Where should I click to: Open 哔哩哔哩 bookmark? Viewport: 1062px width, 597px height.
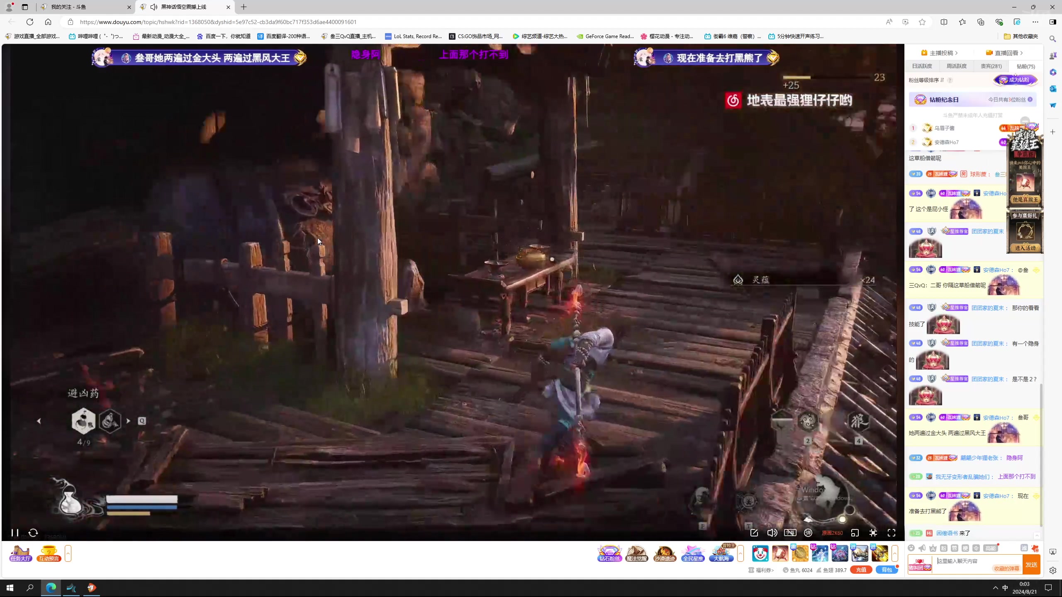tap(96, 36)
